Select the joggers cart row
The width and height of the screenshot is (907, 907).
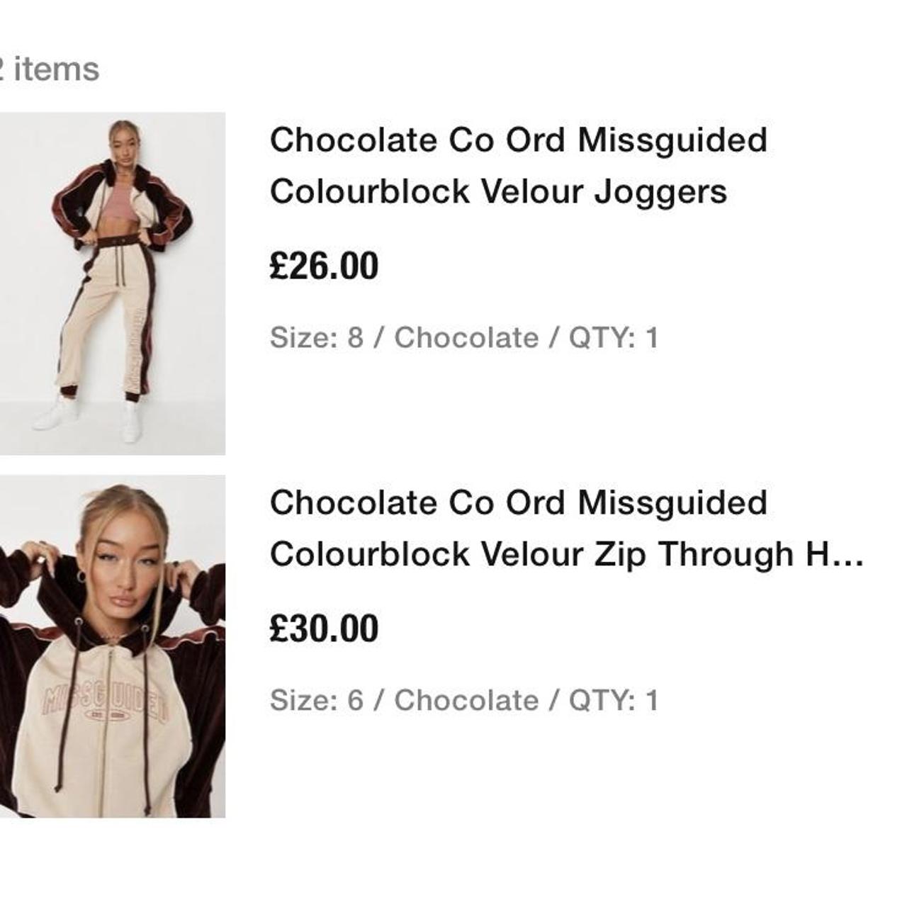[453, 280]
